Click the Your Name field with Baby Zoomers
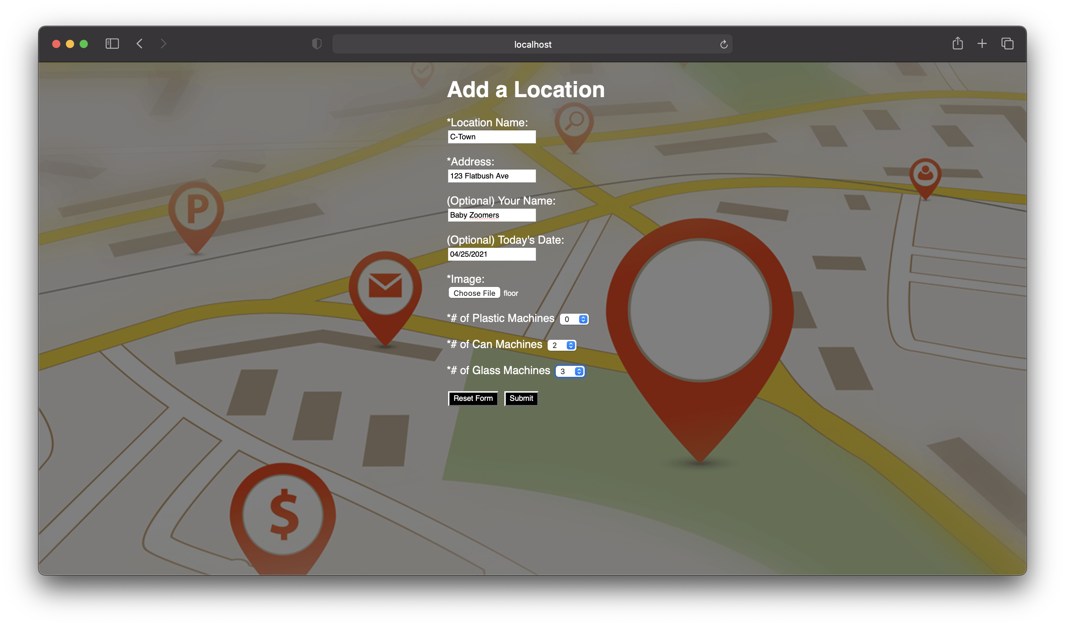Screen dimensions: 1065x626 pos(492,215)
